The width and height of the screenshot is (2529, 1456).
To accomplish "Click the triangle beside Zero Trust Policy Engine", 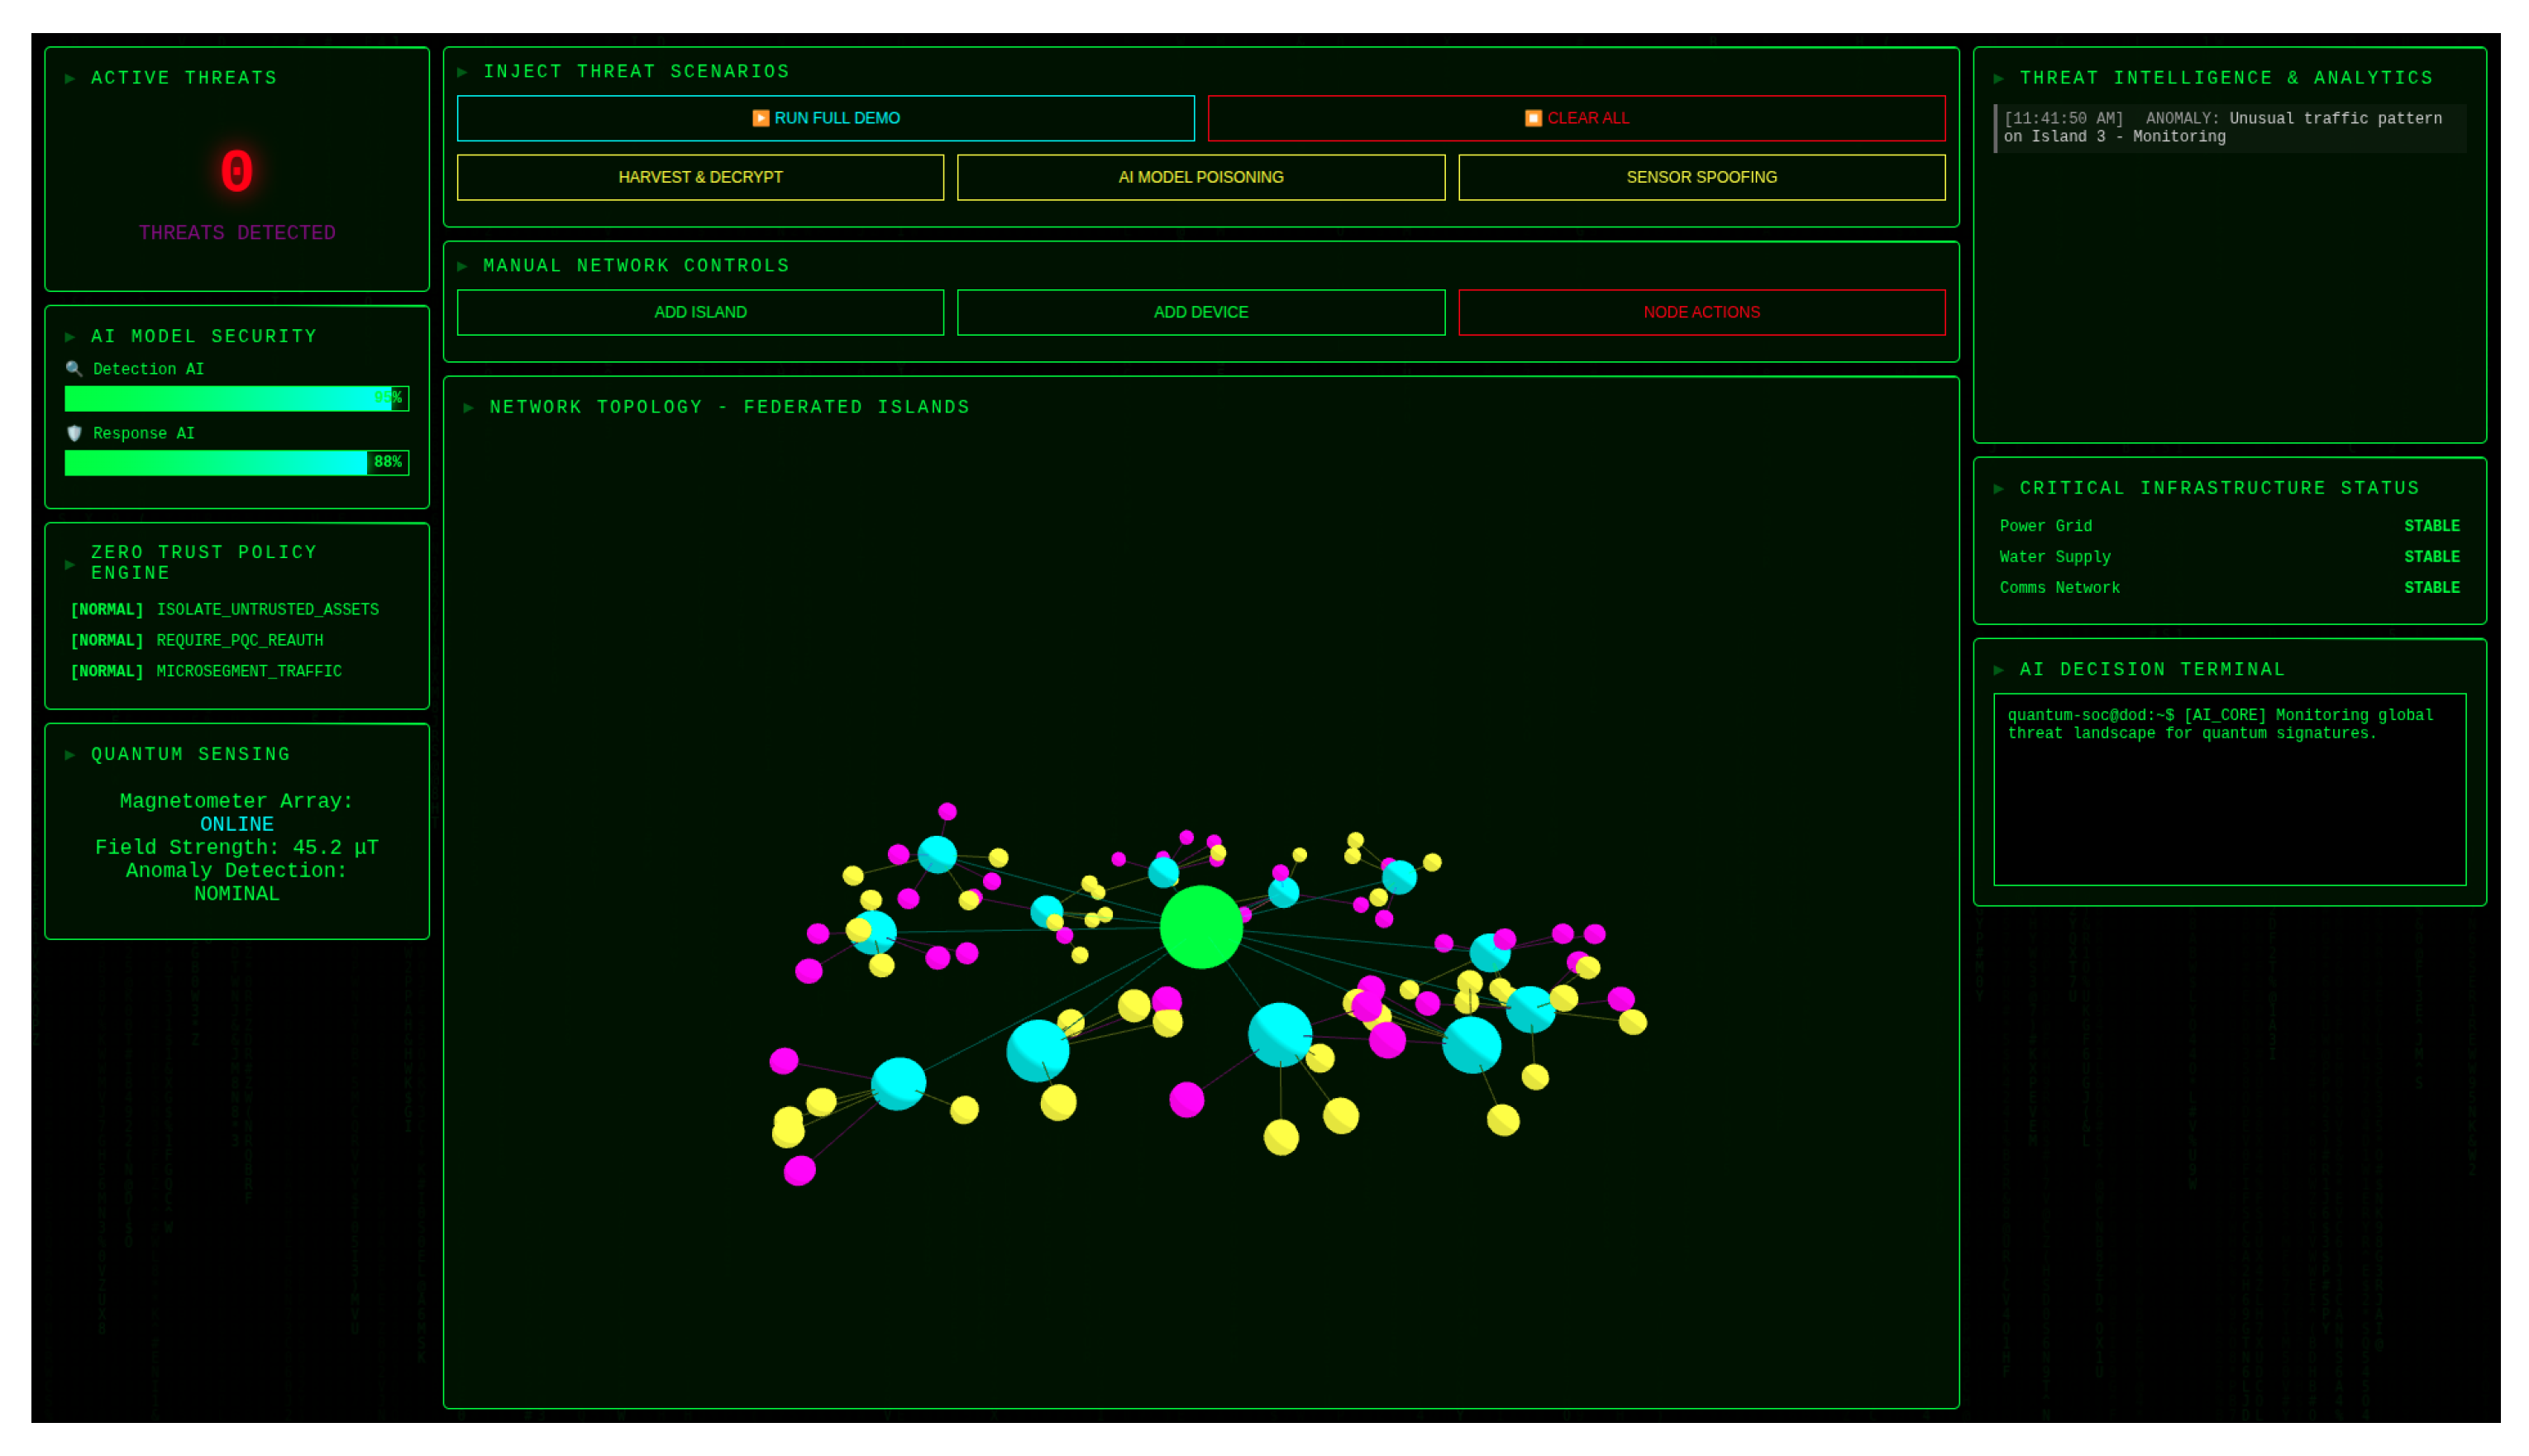I will [x=70, y=564].
